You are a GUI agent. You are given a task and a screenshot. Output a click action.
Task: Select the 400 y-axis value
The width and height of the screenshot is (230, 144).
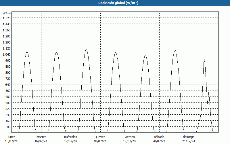pyautogui.click(x=8, y=103)
